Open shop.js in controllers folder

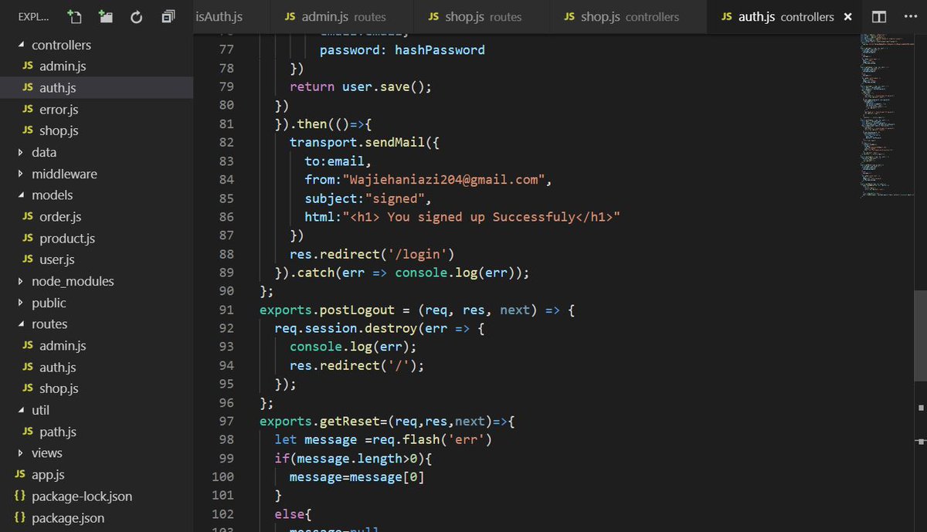point(97,130)
